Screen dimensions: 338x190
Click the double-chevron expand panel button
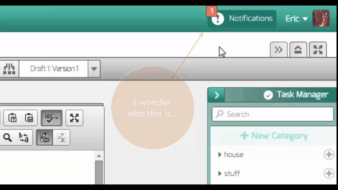279,50
